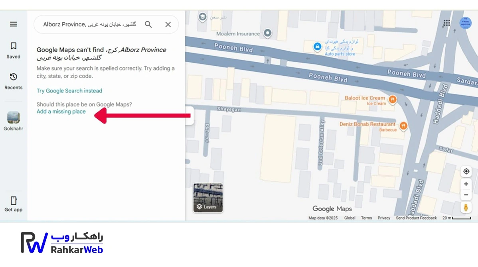Click the show your location button
478x267 pixels.
466,171
